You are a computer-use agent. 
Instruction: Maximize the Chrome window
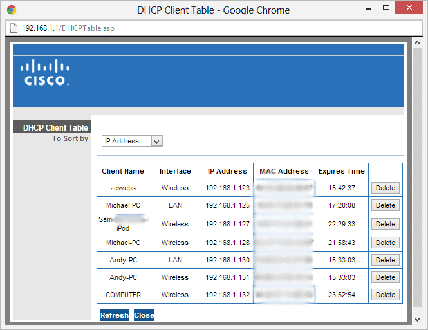coord(386,8)
